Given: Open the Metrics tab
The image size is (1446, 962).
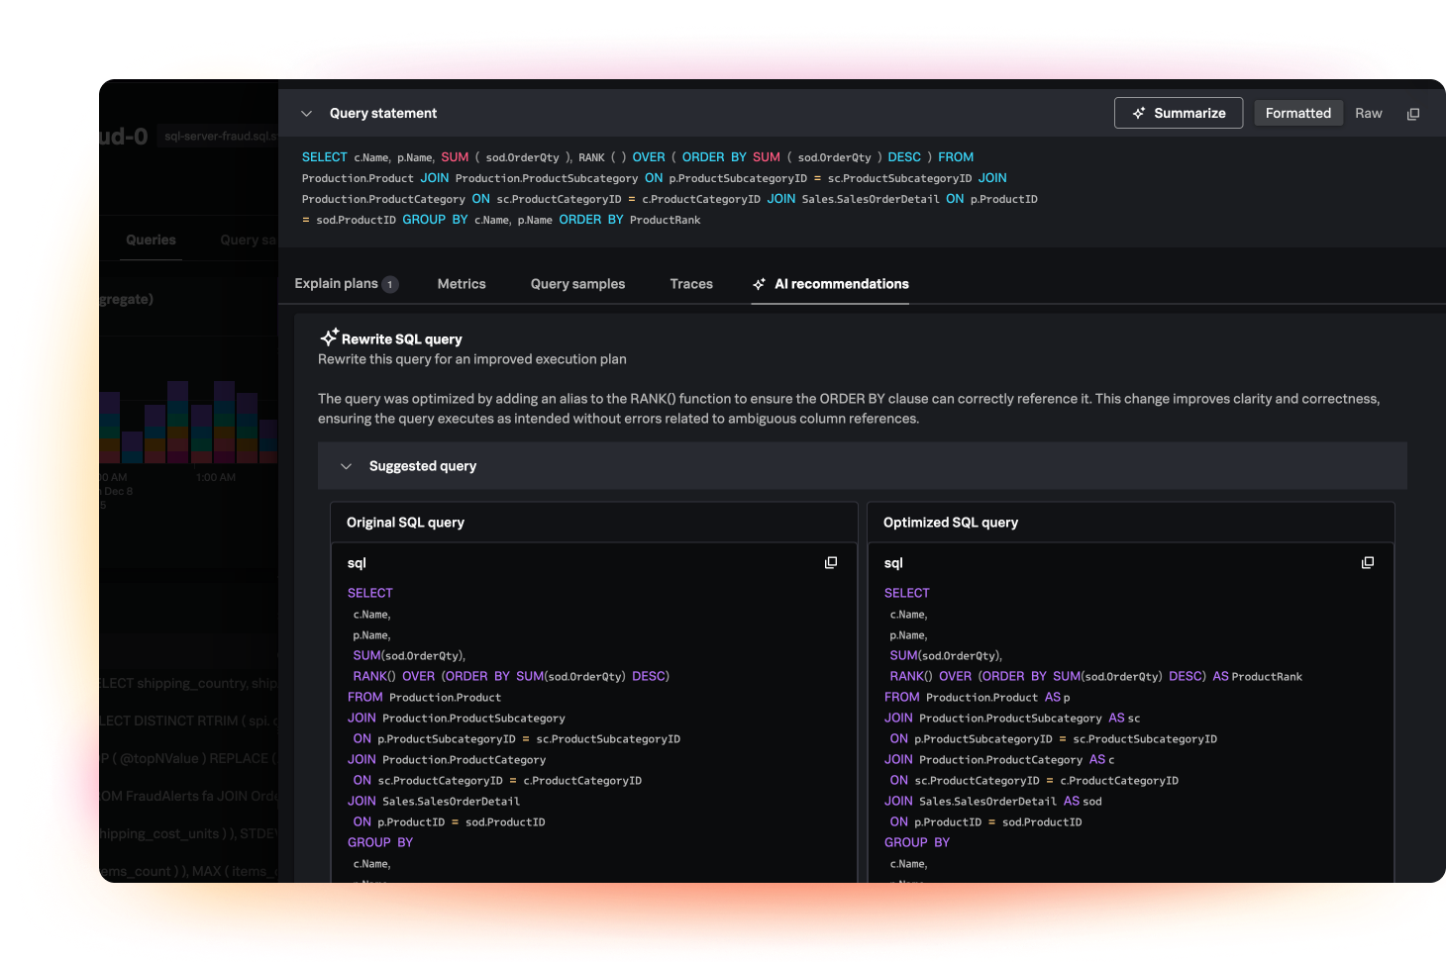Looking at the screenshot, I should pos(462,284).
